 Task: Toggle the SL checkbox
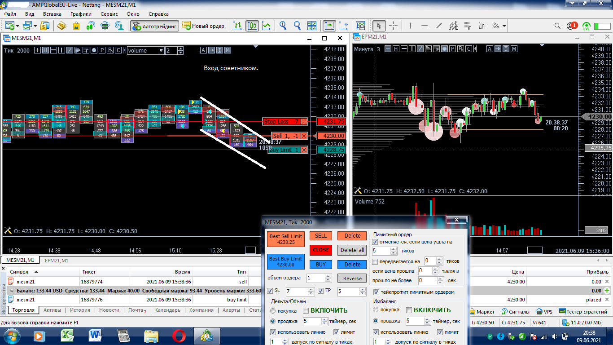270,291
